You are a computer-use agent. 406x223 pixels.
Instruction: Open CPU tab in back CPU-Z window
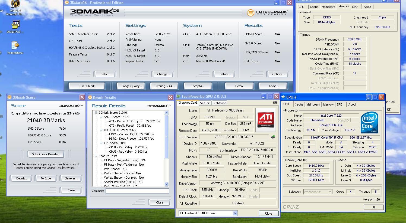coord(301,7)
